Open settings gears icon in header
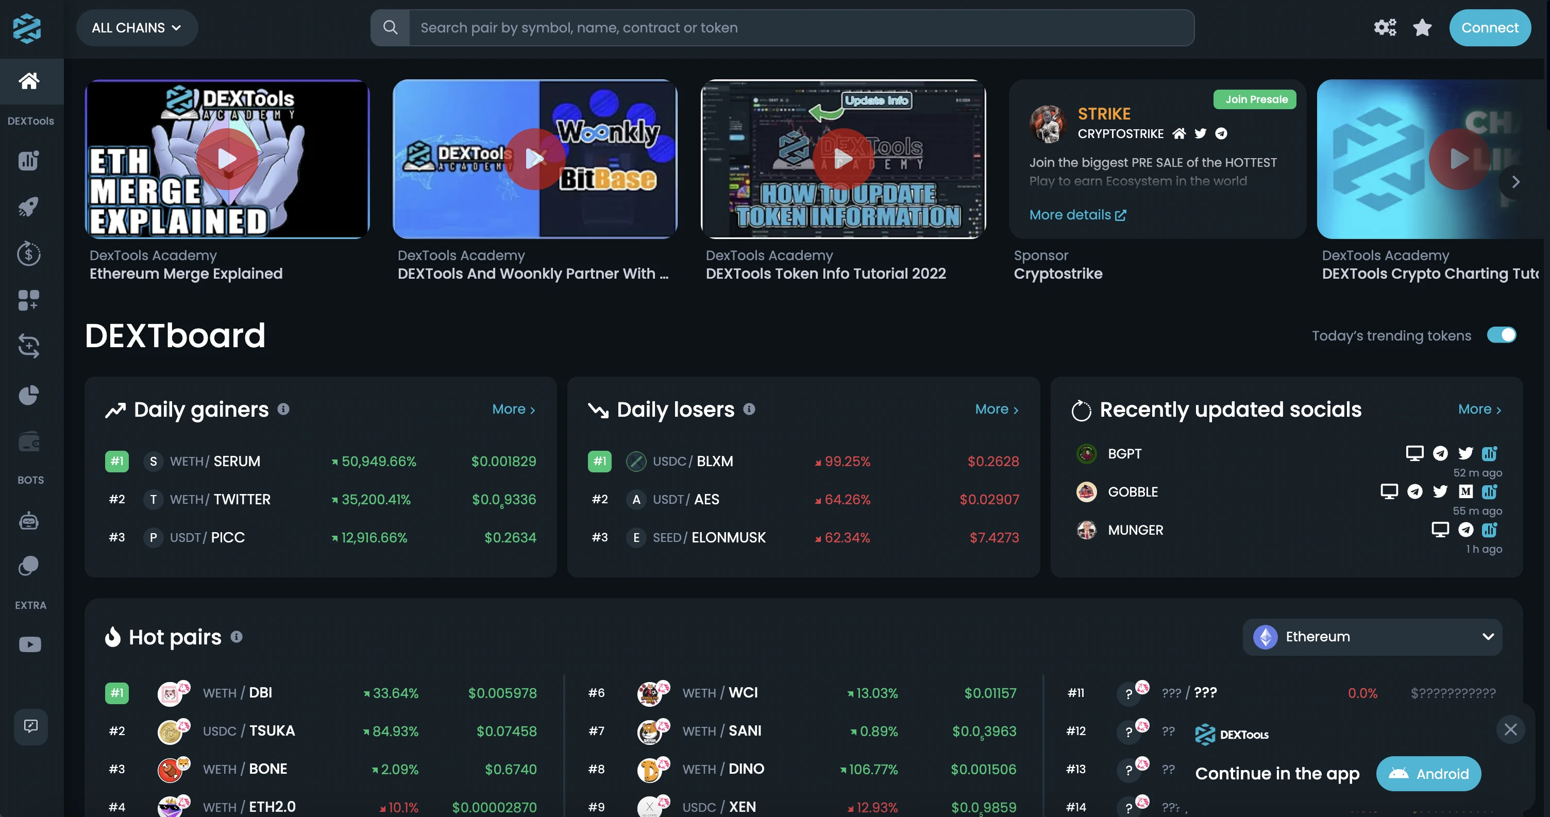 point(1385,28)
